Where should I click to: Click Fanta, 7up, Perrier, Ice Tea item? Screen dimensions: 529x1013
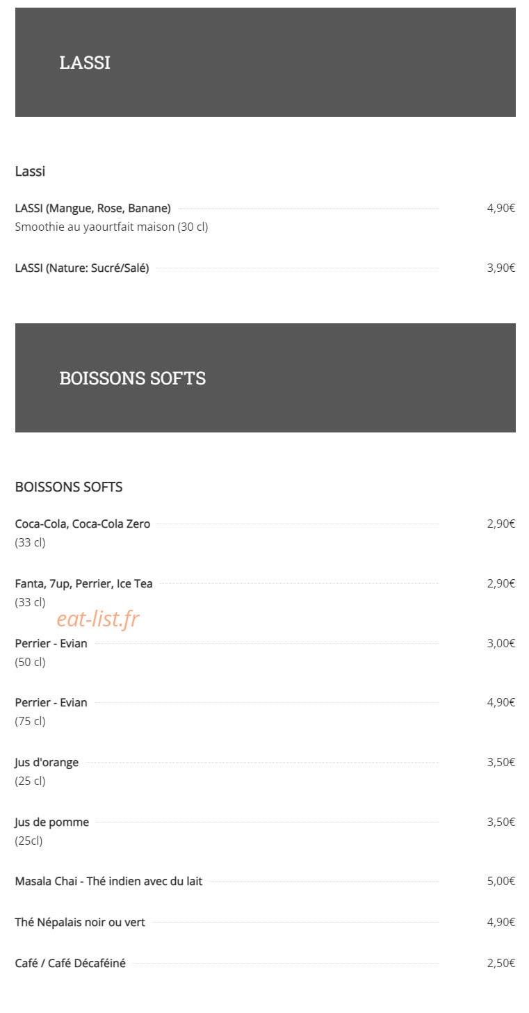click(x=84, y=583)
